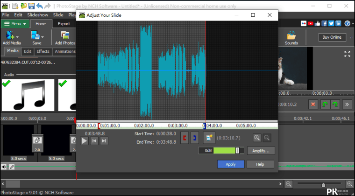This screenshot has width=355, height=196.
Task: Click the Apply button
Action: tap(231, 164)
